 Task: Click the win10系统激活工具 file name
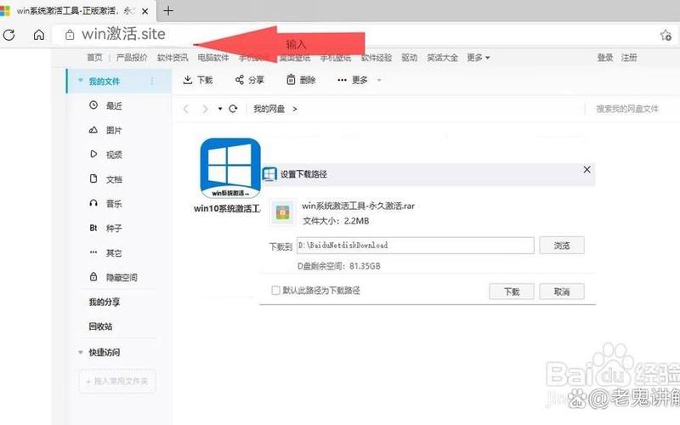click(227, 208)
